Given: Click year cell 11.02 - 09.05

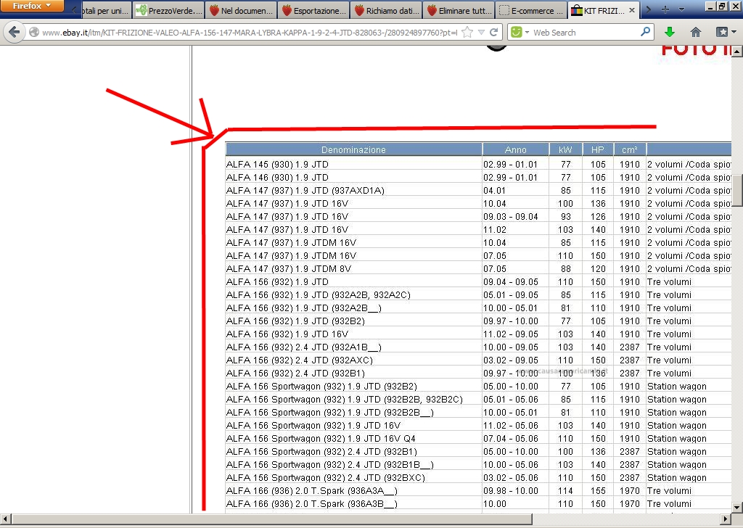Looking at the screenshot, I should pos(511,334).
